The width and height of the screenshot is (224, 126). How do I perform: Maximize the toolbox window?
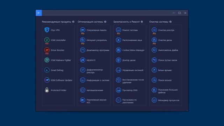click(180, 13)
